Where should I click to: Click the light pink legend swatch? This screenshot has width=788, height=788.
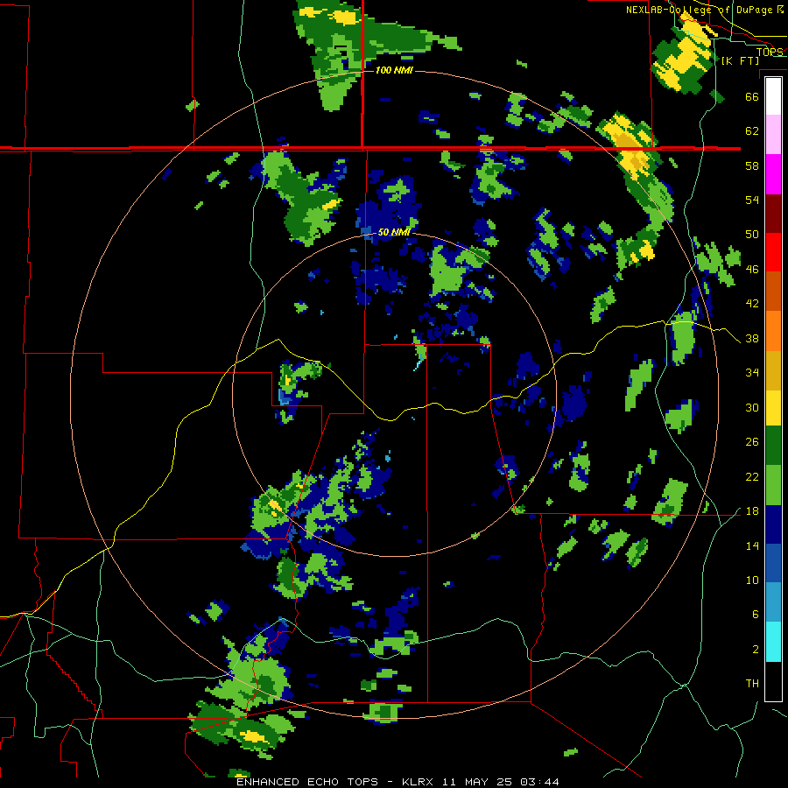point(773,134)
